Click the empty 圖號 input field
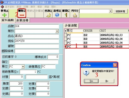The height and width of the screenshot is (98, 129). [x=37, y=46]
